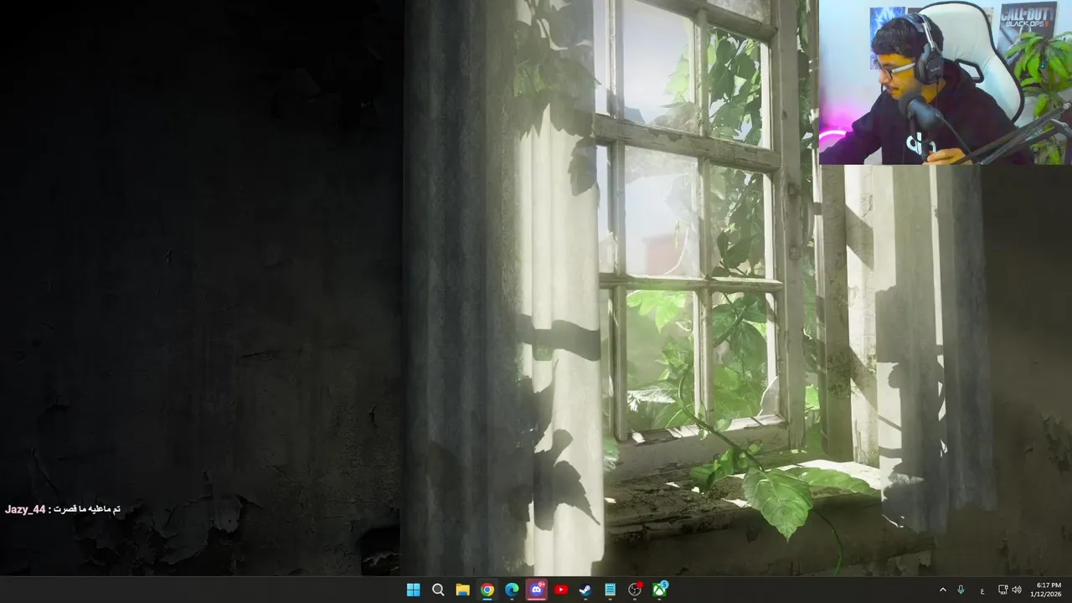Open taskbar Search magnifier
Screen dimensions: 1072x603
(x=438, y=590)
